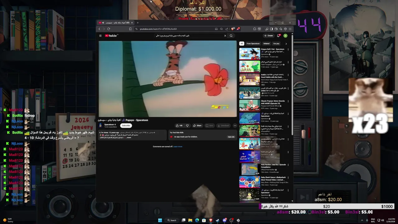This screenshot has height=224, width=398.
Task: Open the browser main menu
Action: (x=290, y=29)
